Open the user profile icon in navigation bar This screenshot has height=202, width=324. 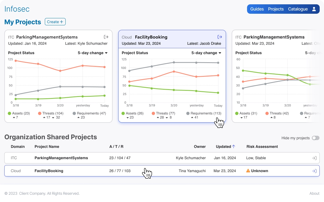tap(314, 9)
